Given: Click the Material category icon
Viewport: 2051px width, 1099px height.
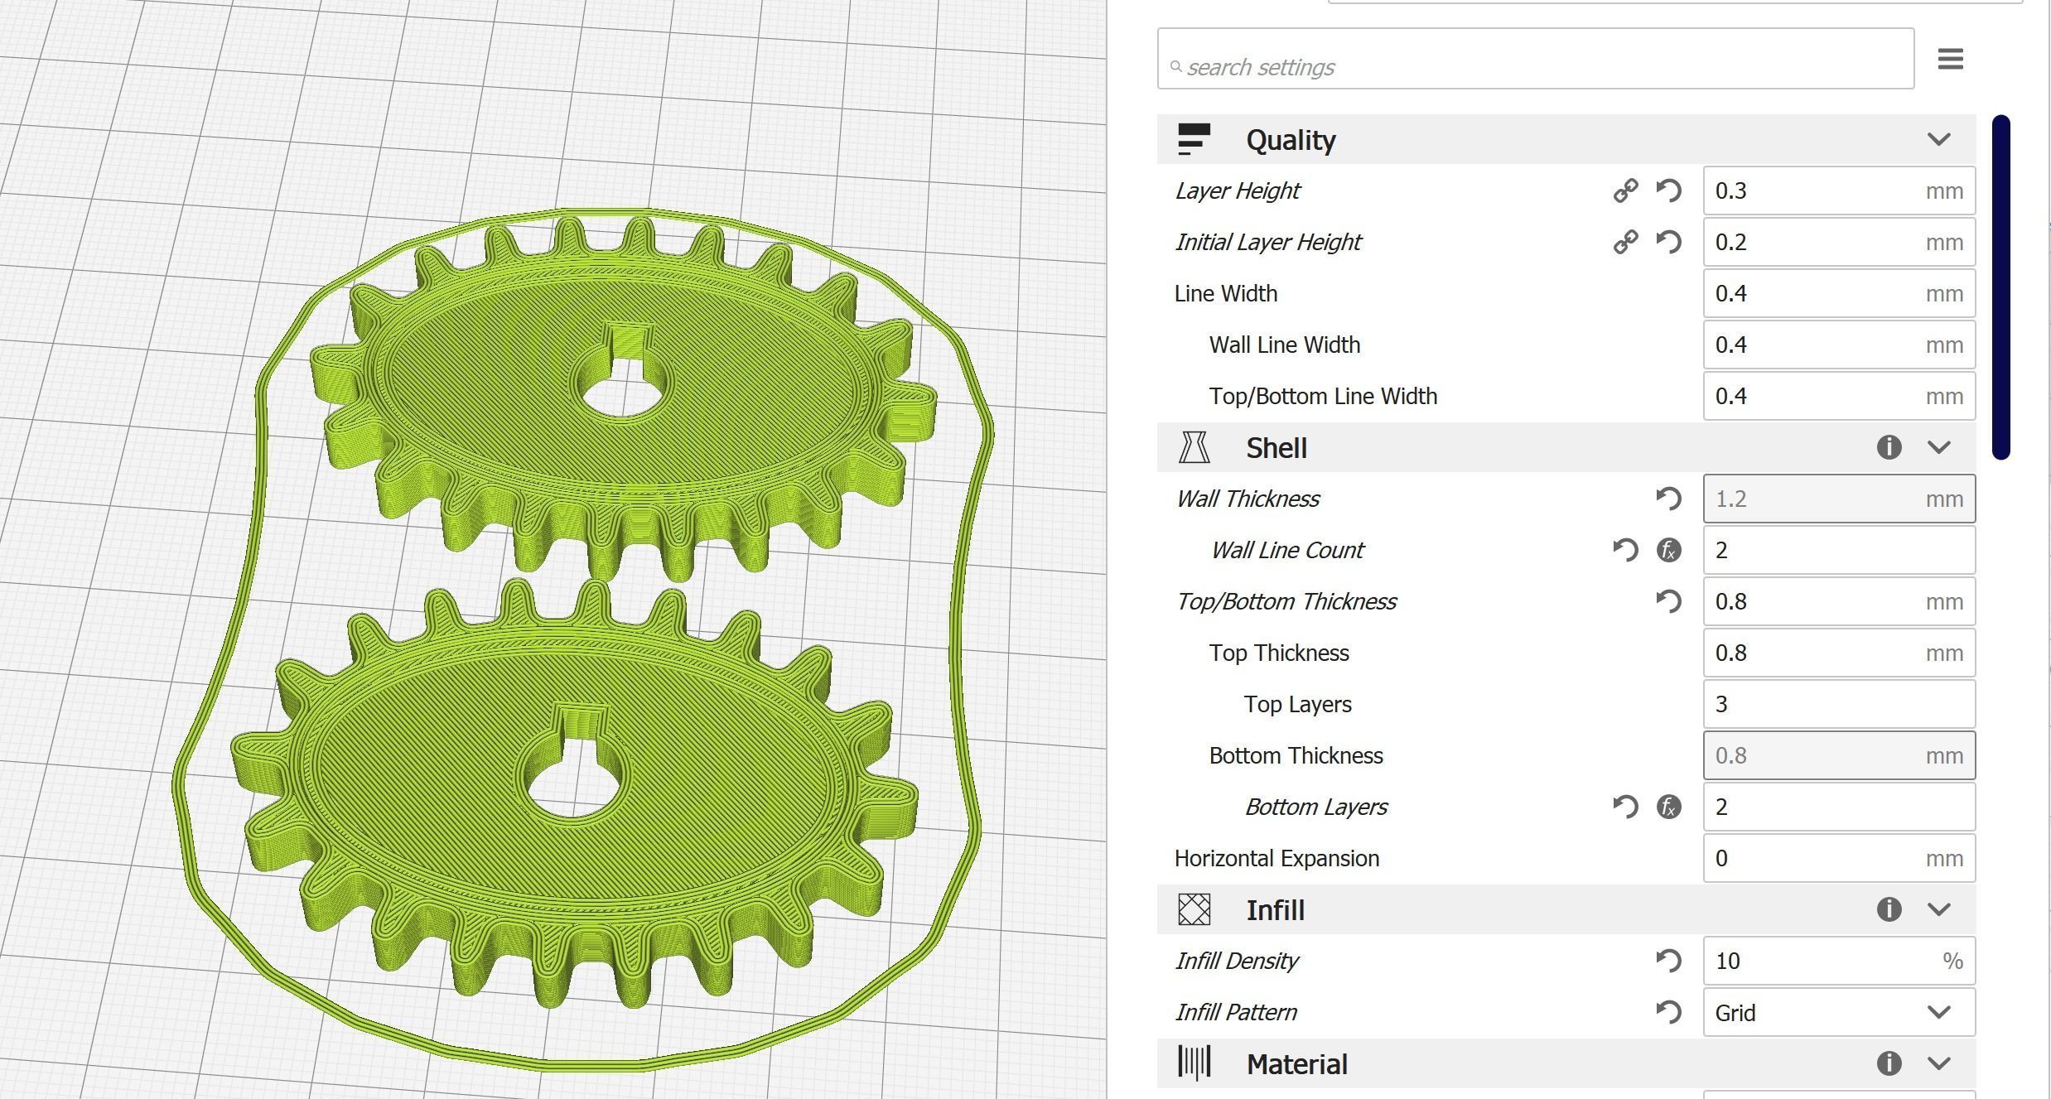Looking at the screenshot, I should [1194, 1063].
